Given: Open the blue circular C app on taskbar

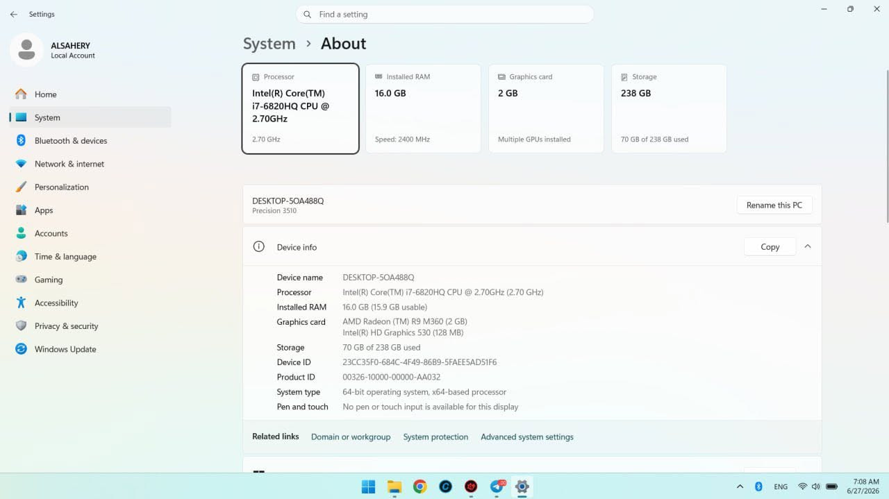Looking at the screenshot, I should click(446, 487).
